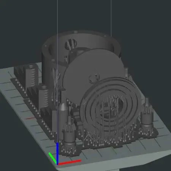Click the supports inside the cylinder's round hole
This screenshot has height=171, width=171.
coord(71,44)
